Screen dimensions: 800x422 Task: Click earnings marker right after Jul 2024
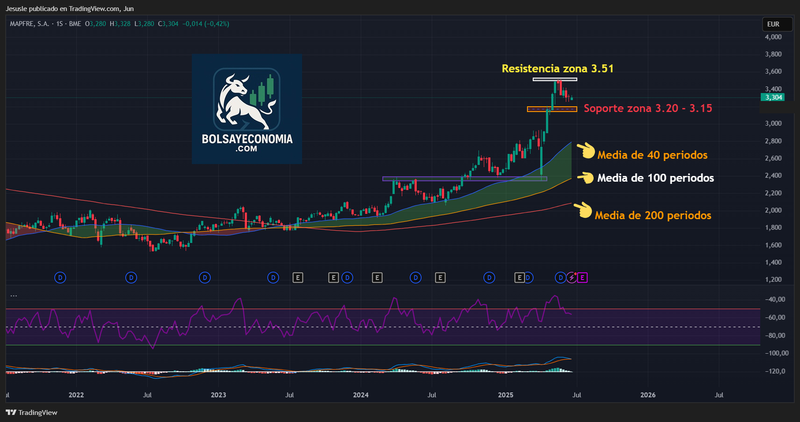tap(440, 277)
